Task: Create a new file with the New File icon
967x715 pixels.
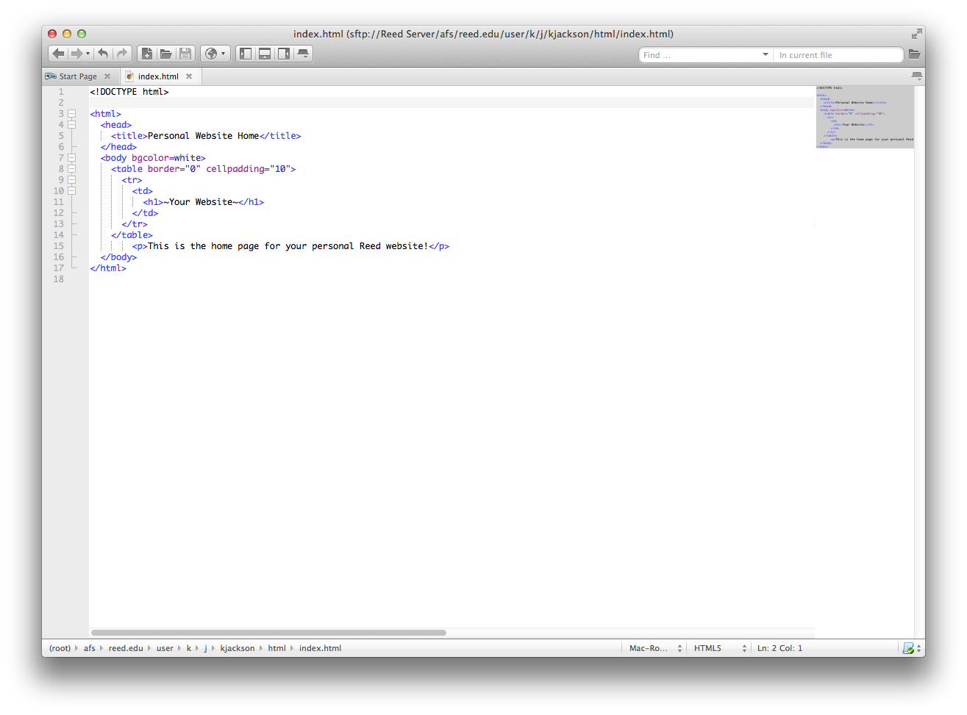Action: [147, 53]
